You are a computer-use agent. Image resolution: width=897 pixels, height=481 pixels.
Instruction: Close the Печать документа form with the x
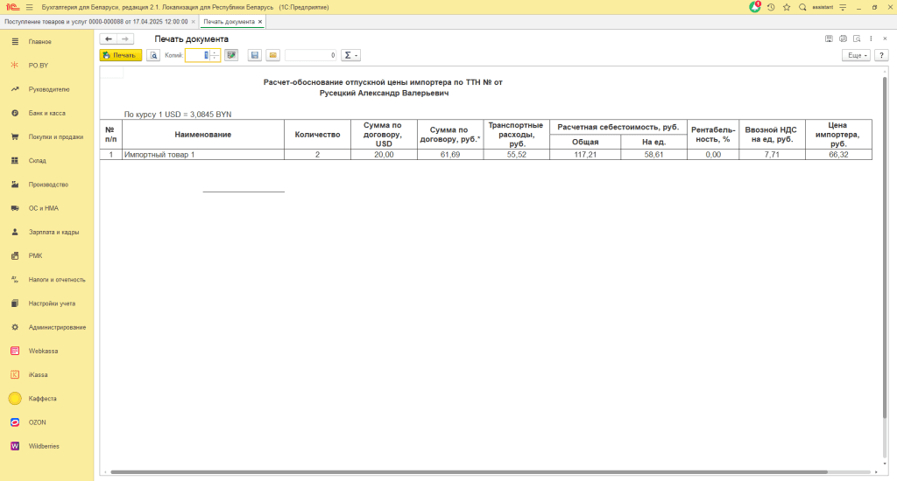click(885, 38)
